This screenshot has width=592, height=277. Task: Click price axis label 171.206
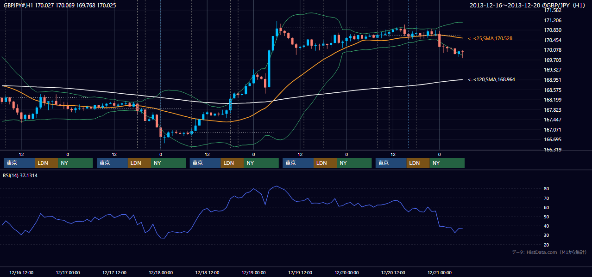(x=553, y=20)
